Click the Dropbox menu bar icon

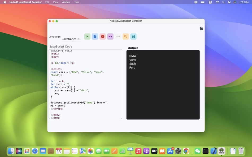pos(196,2)
